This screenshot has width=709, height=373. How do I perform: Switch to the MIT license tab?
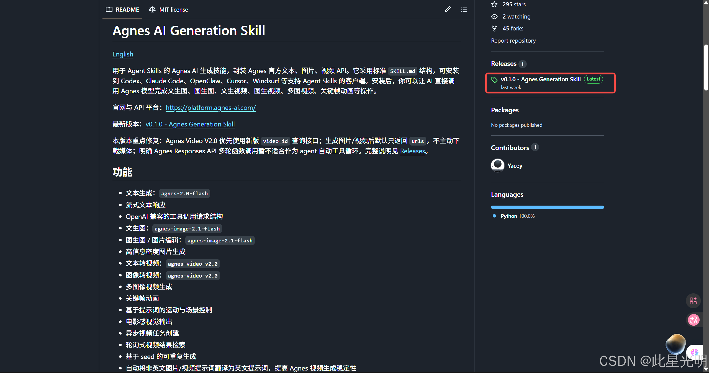(168, 10)
